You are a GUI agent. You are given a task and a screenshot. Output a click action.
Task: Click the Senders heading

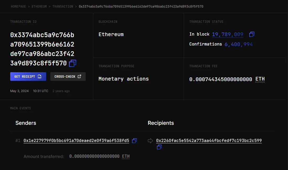tap(26, 123)
